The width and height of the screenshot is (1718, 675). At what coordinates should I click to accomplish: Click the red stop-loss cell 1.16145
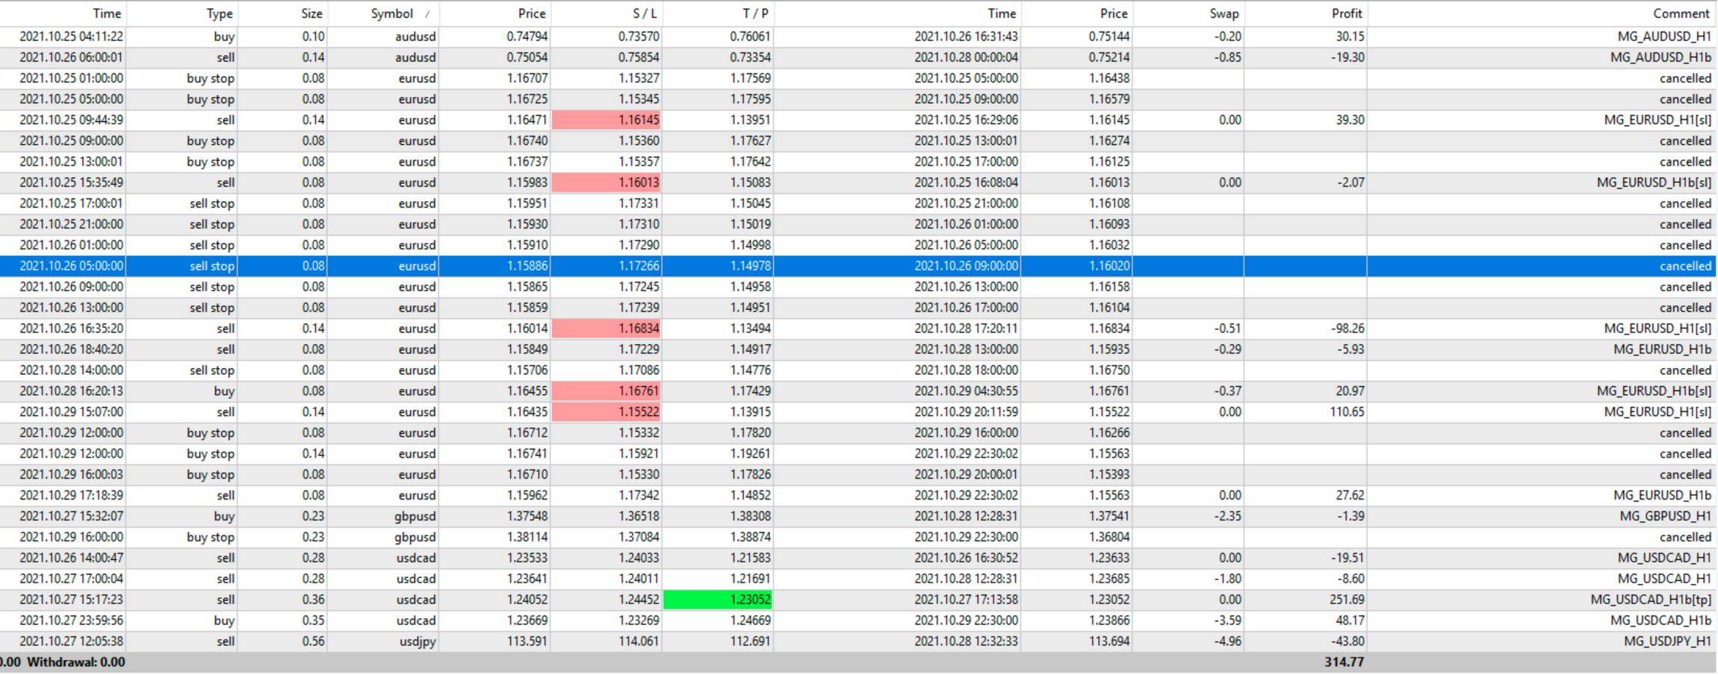(x=606, y=120)
